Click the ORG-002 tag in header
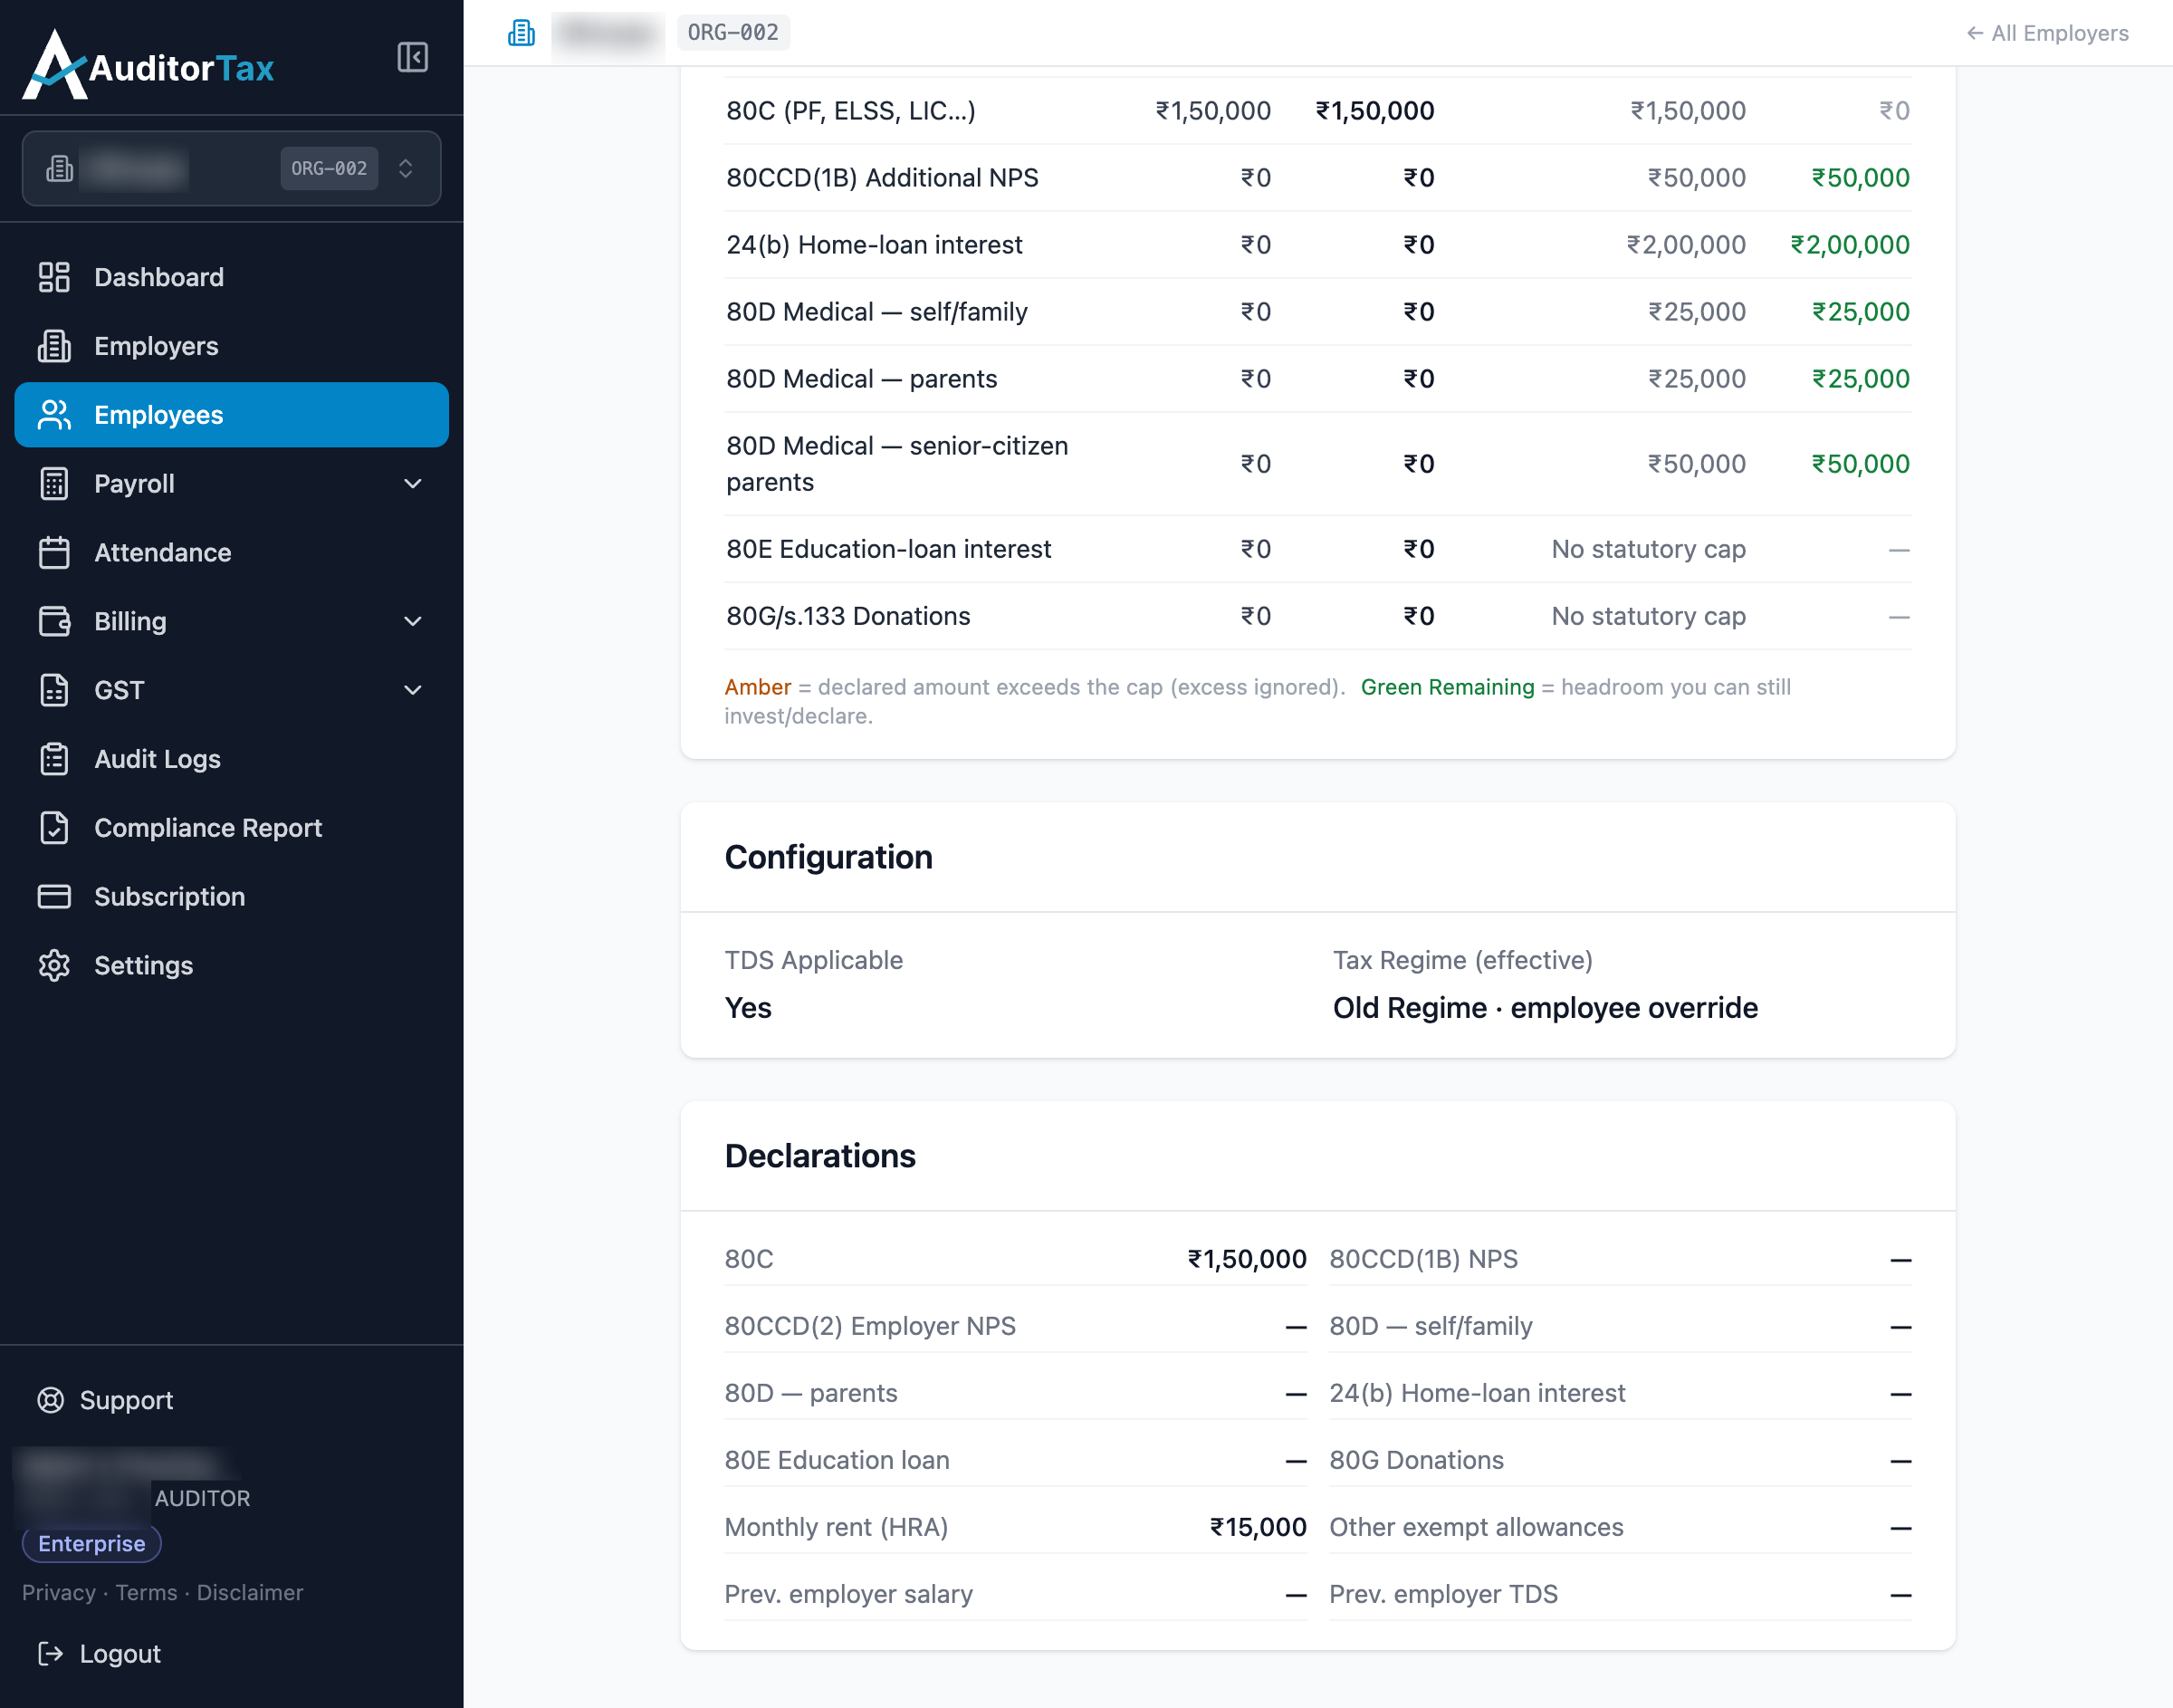 pyautogui.click(x=732, y=33)
